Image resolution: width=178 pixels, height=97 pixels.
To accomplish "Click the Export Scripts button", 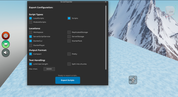I will click(x=68, y=80).
